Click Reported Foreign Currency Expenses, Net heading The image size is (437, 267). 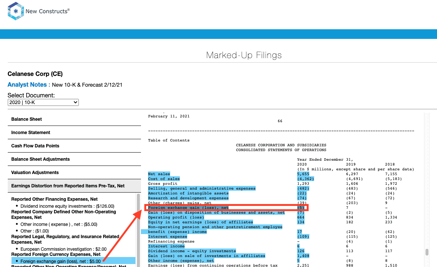pyautogui.click(x=56, y=254)
